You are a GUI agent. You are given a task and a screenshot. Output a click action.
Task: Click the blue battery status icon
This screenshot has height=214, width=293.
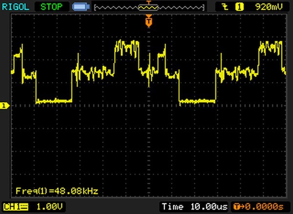coord(80,7)
